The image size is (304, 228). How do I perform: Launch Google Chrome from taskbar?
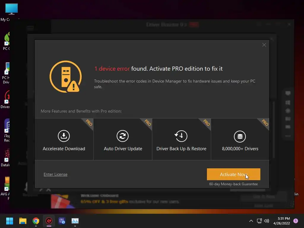(x=36, y=221)
